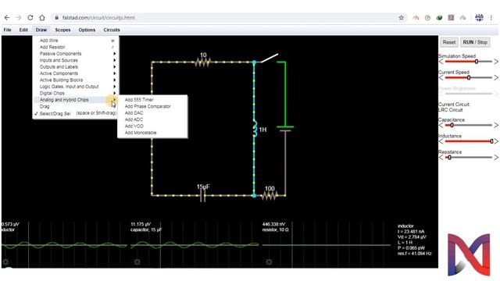Open the profile avatar in browser toolbar
Screen dimensions: 500x281
479,17
